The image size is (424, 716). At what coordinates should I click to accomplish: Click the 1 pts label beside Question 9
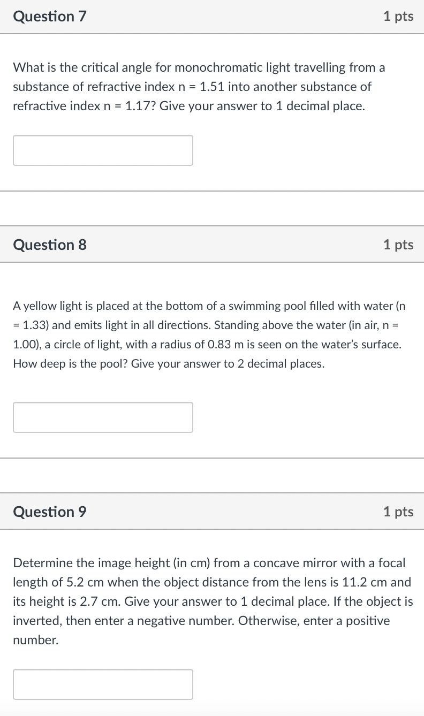(398, 512)
